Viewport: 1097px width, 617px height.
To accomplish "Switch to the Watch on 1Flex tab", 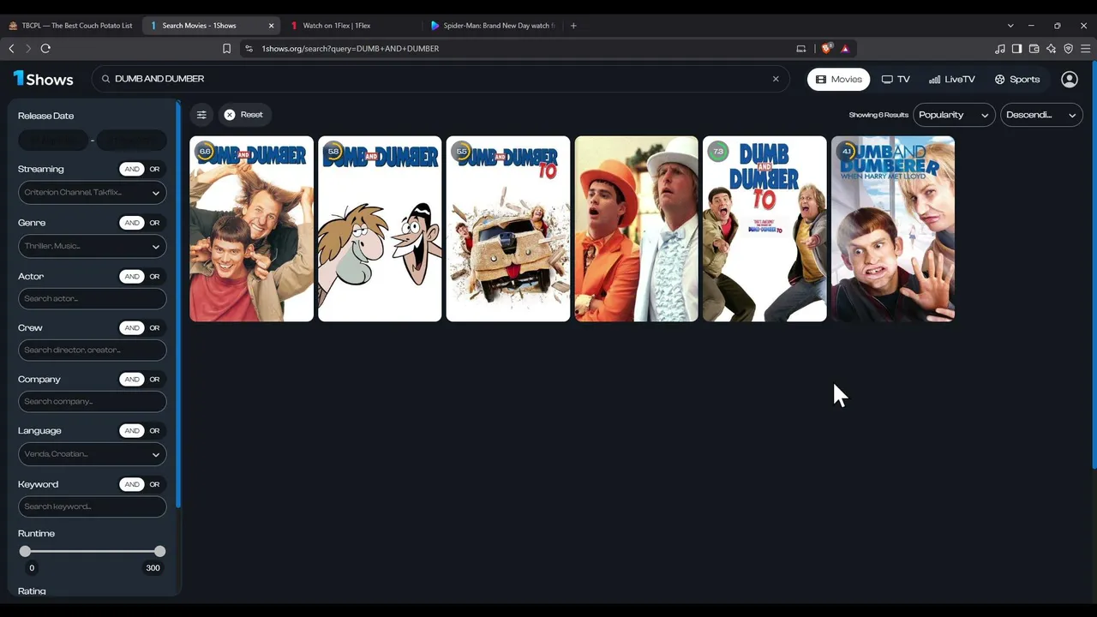I will (x=351, y=26).
